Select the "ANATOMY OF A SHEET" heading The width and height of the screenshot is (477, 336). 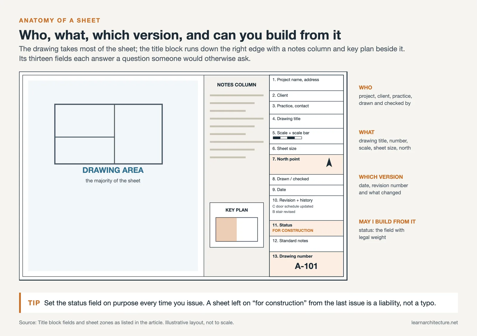pos(60,21)
